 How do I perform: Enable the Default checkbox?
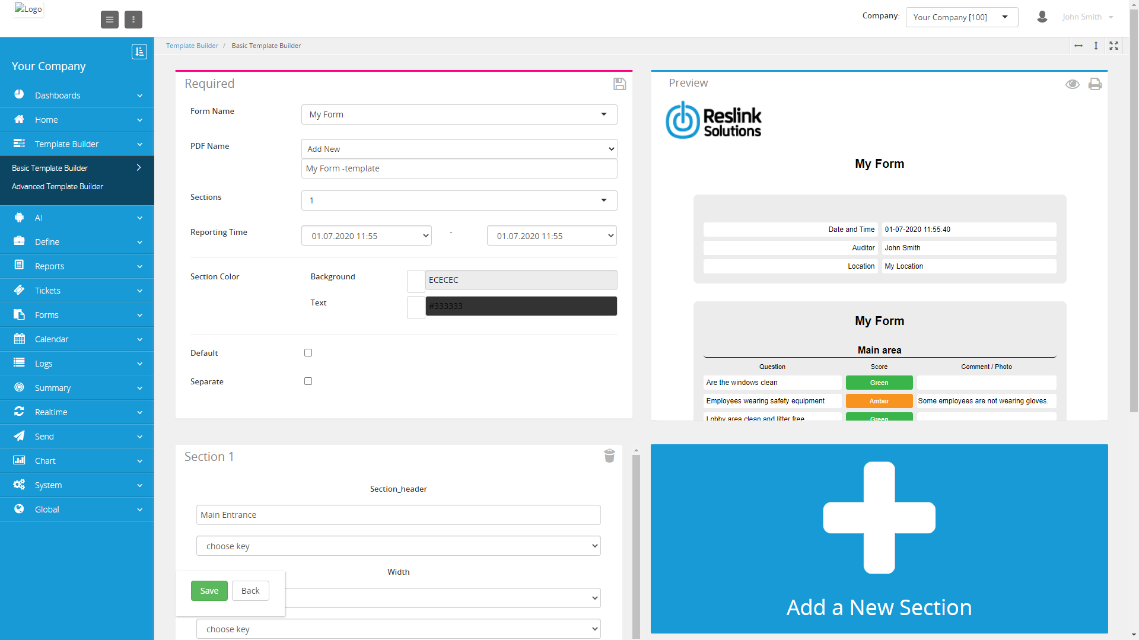(x=308, y=353)
